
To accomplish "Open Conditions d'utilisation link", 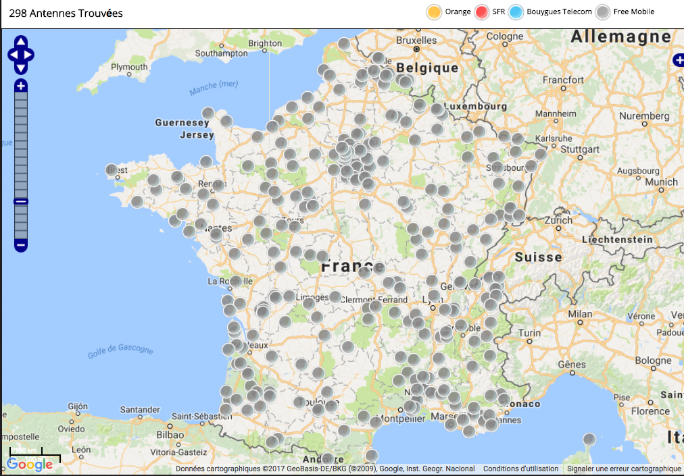I will (520, 469).
